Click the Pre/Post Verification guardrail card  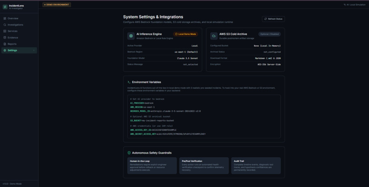[x=204, y=166]
